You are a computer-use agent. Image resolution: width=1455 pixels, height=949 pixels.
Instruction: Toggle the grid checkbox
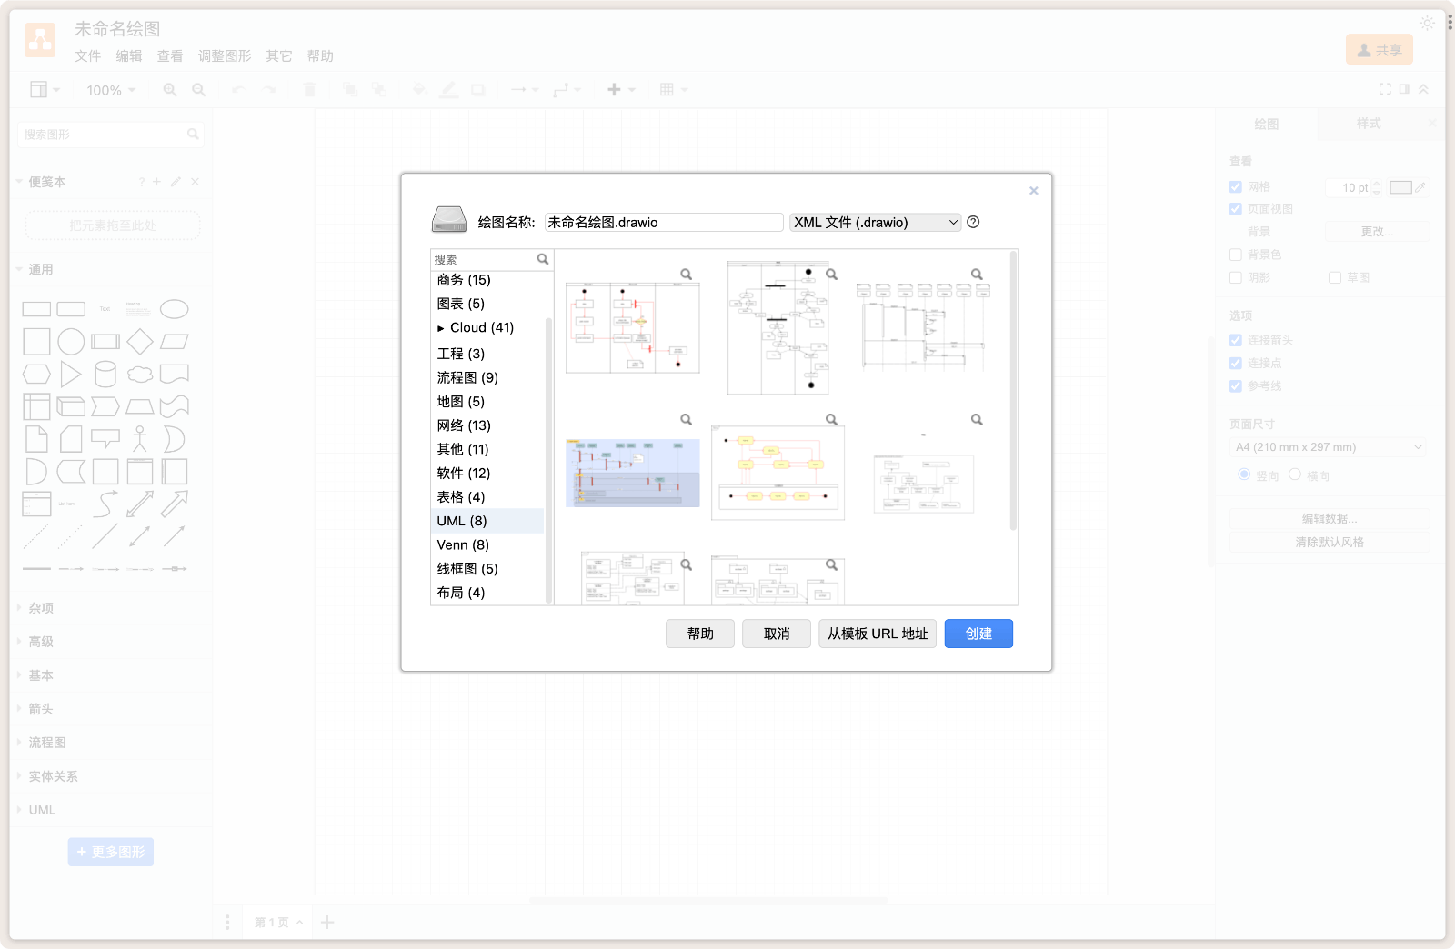point(1235,186)
